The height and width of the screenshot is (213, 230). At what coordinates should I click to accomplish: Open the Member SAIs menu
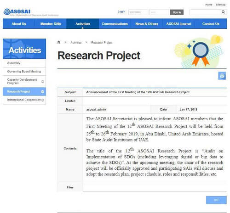tap(51, 24)
